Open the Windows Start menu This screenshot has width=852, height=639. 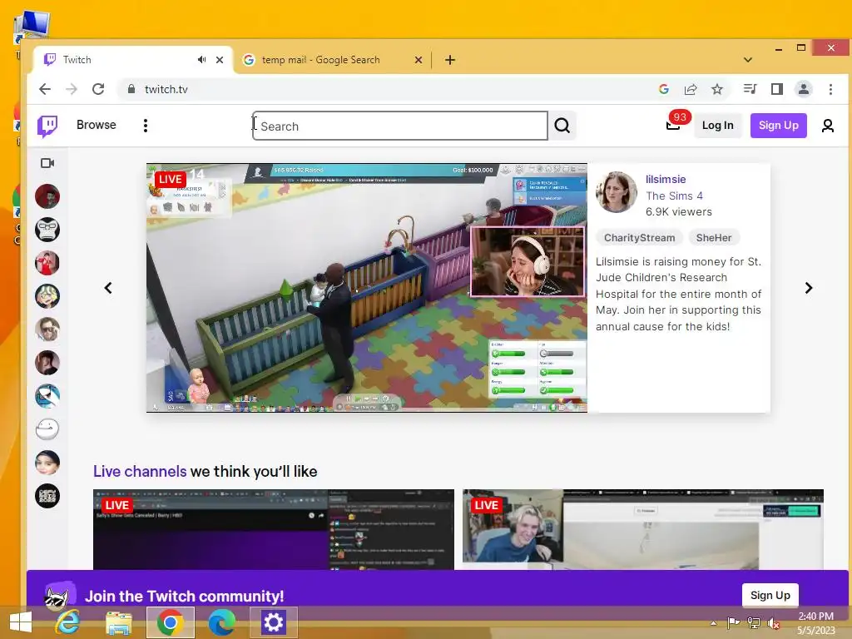pyautogui.click(x=21, y=622)
